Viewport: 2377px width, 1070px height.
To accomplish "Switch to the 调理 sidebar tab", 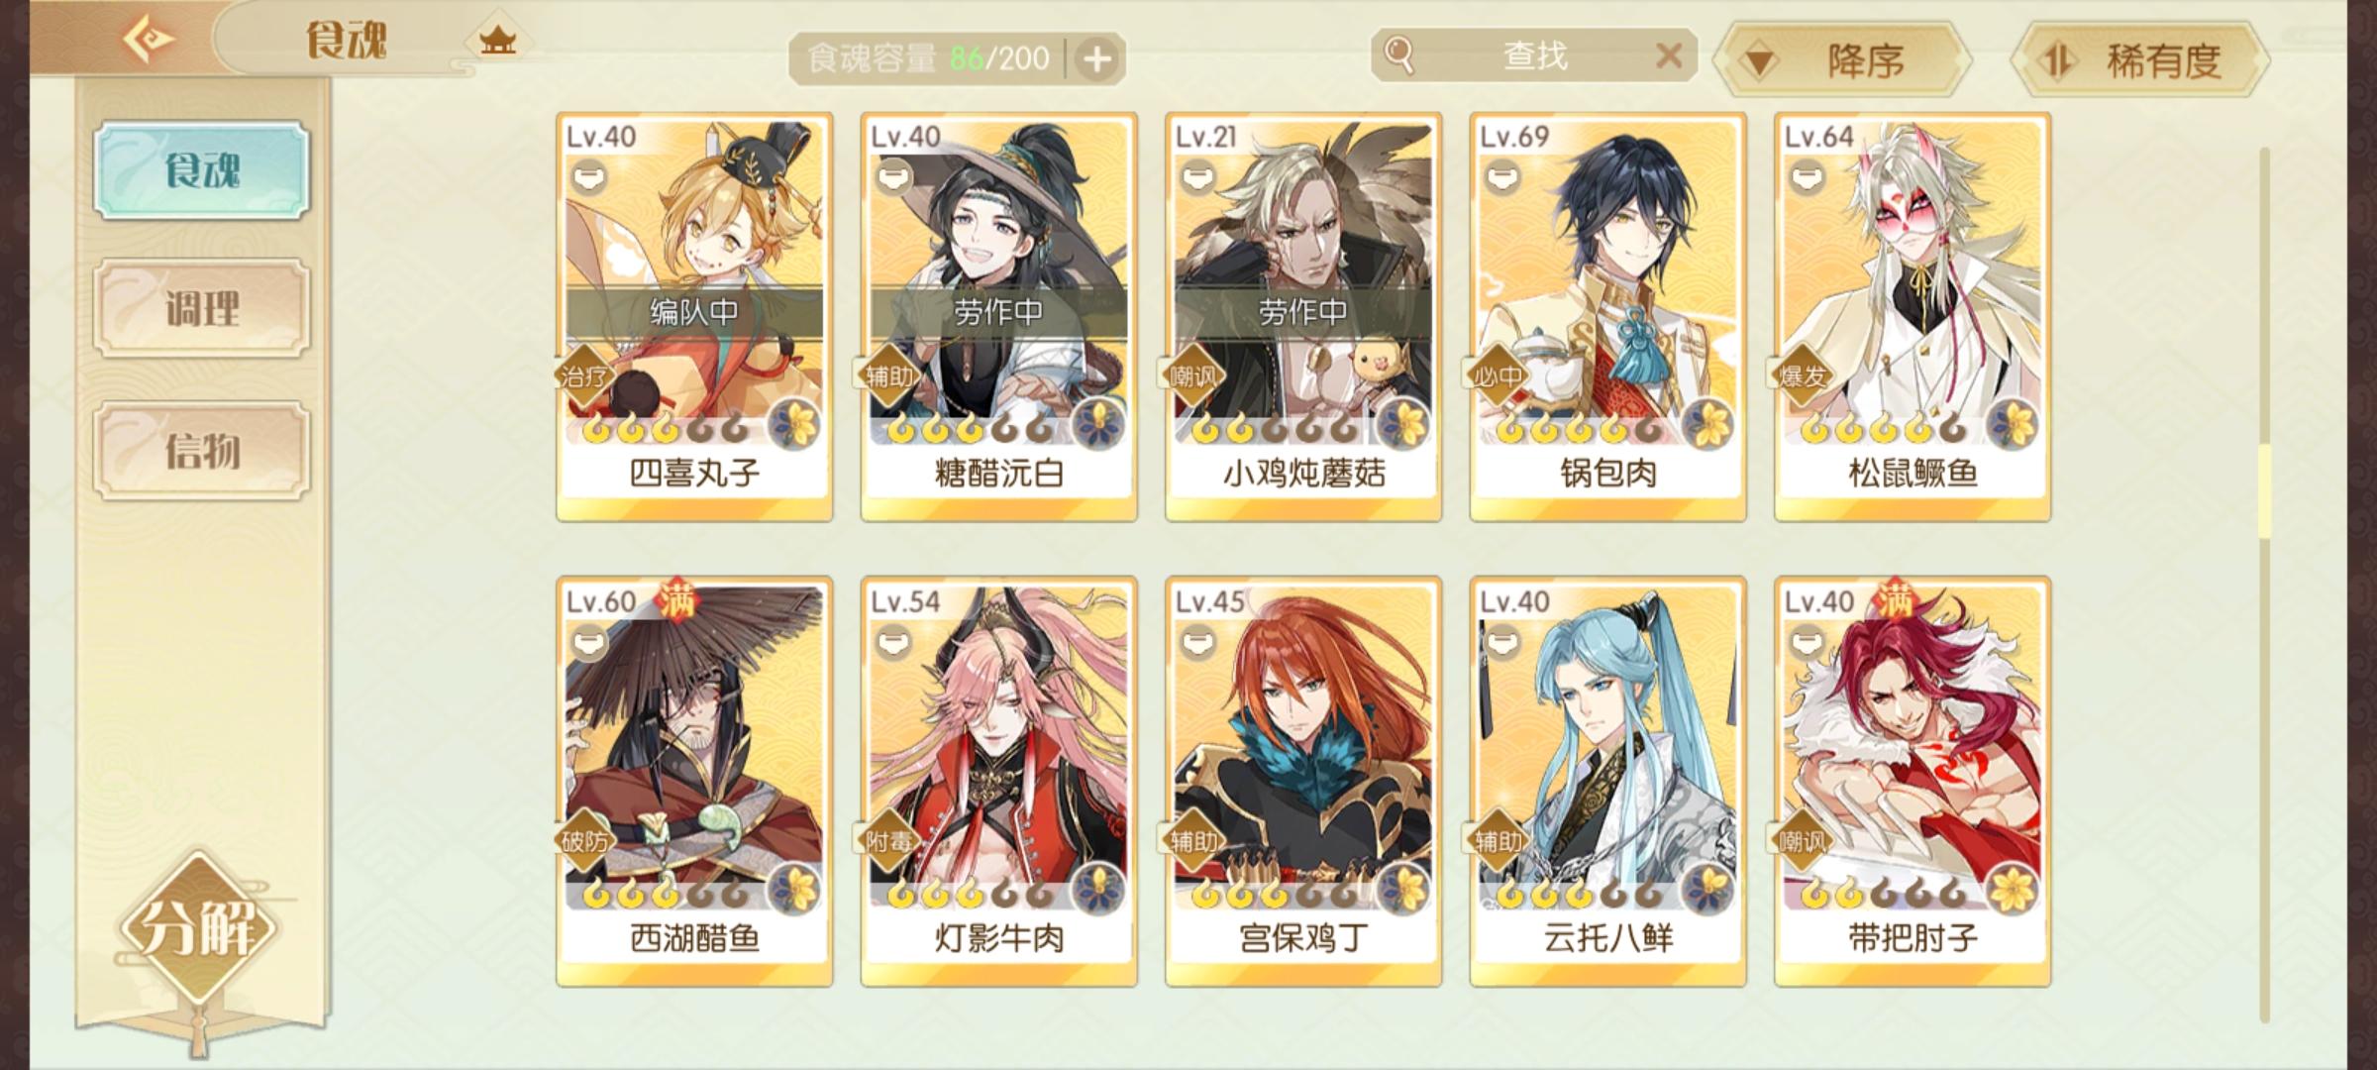I will tap(202, 308).
